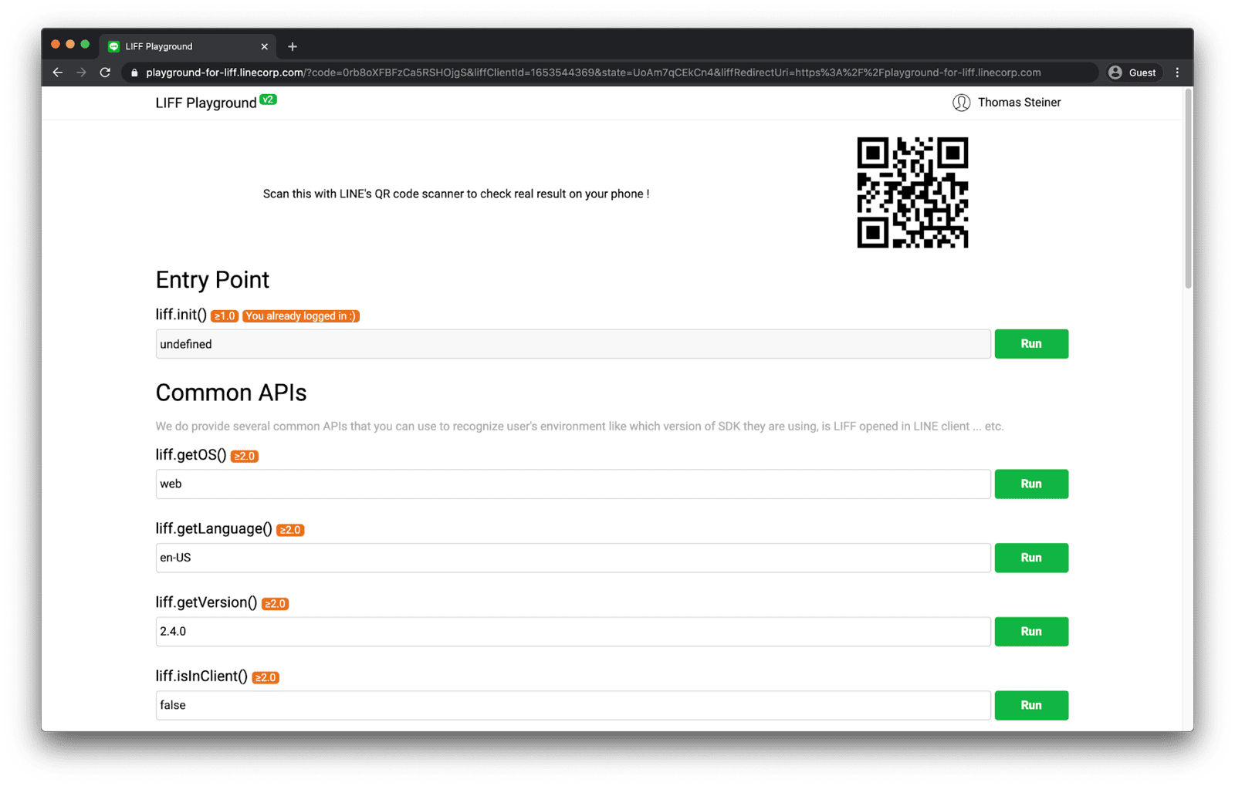This screenshot has width=1235, height=786.
Task: Click the browser back arrow
Action: coord(57,72)
